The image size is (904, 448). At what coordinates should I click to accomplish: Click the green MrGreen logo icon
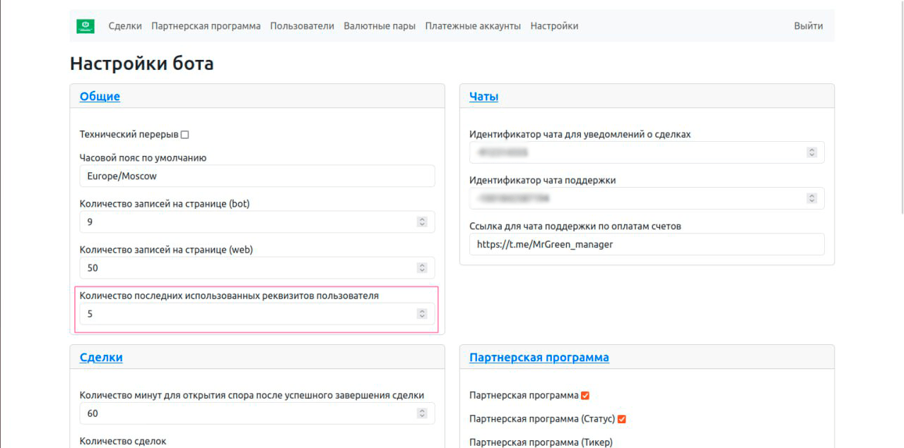point(86,26)
